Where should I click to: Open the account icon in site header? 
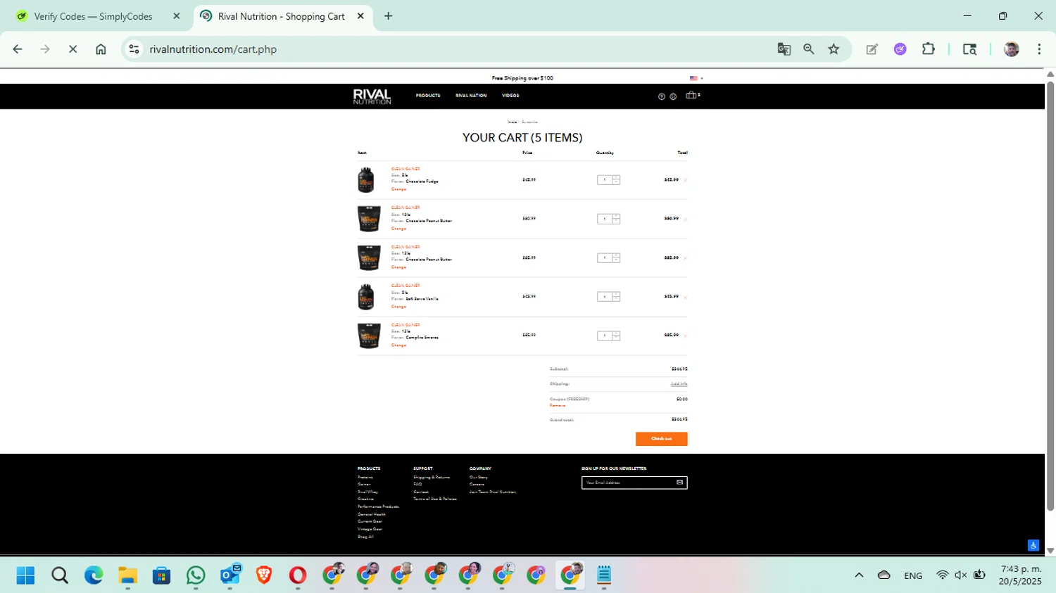point(673,96)
